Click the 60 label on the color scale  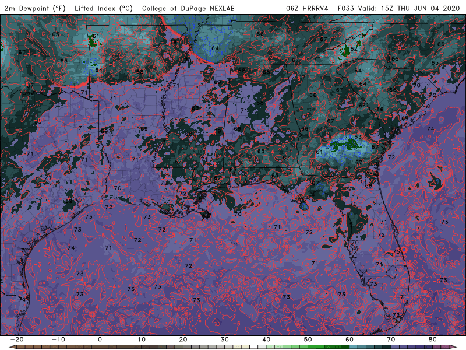(x=349, y=339)
